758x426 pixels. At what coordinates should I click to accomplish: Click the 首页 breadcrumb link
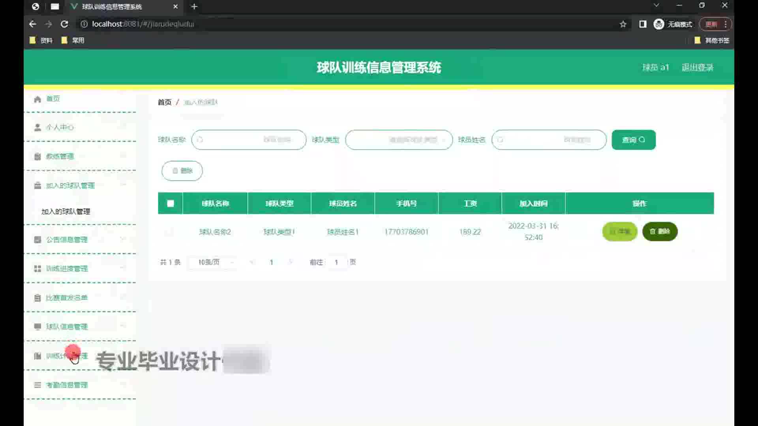point(165,102)
